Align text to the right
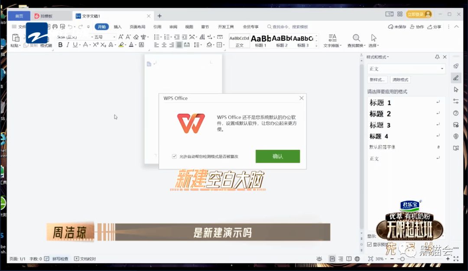 [171, 45]
